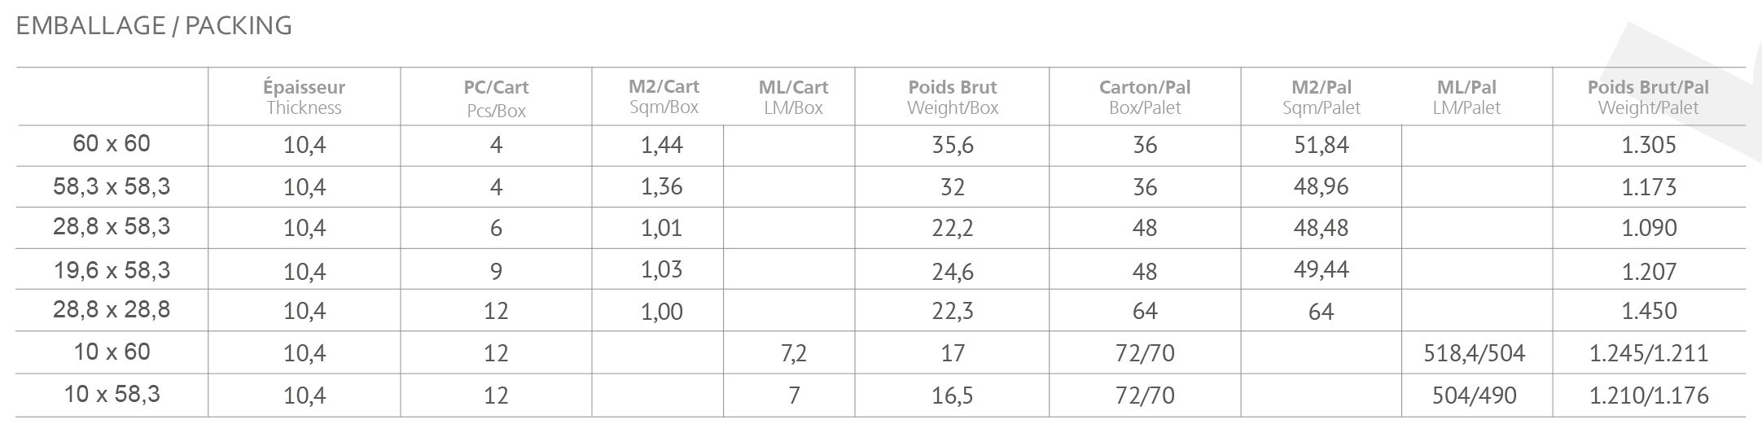Select the ML/Cart LM/Box header
Viewport: 1762px width, 437px height.
tap(793, 97)
